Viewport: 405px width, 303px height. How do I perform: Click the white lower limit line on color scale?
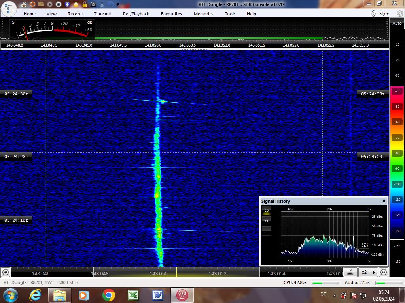pos(397,239)
